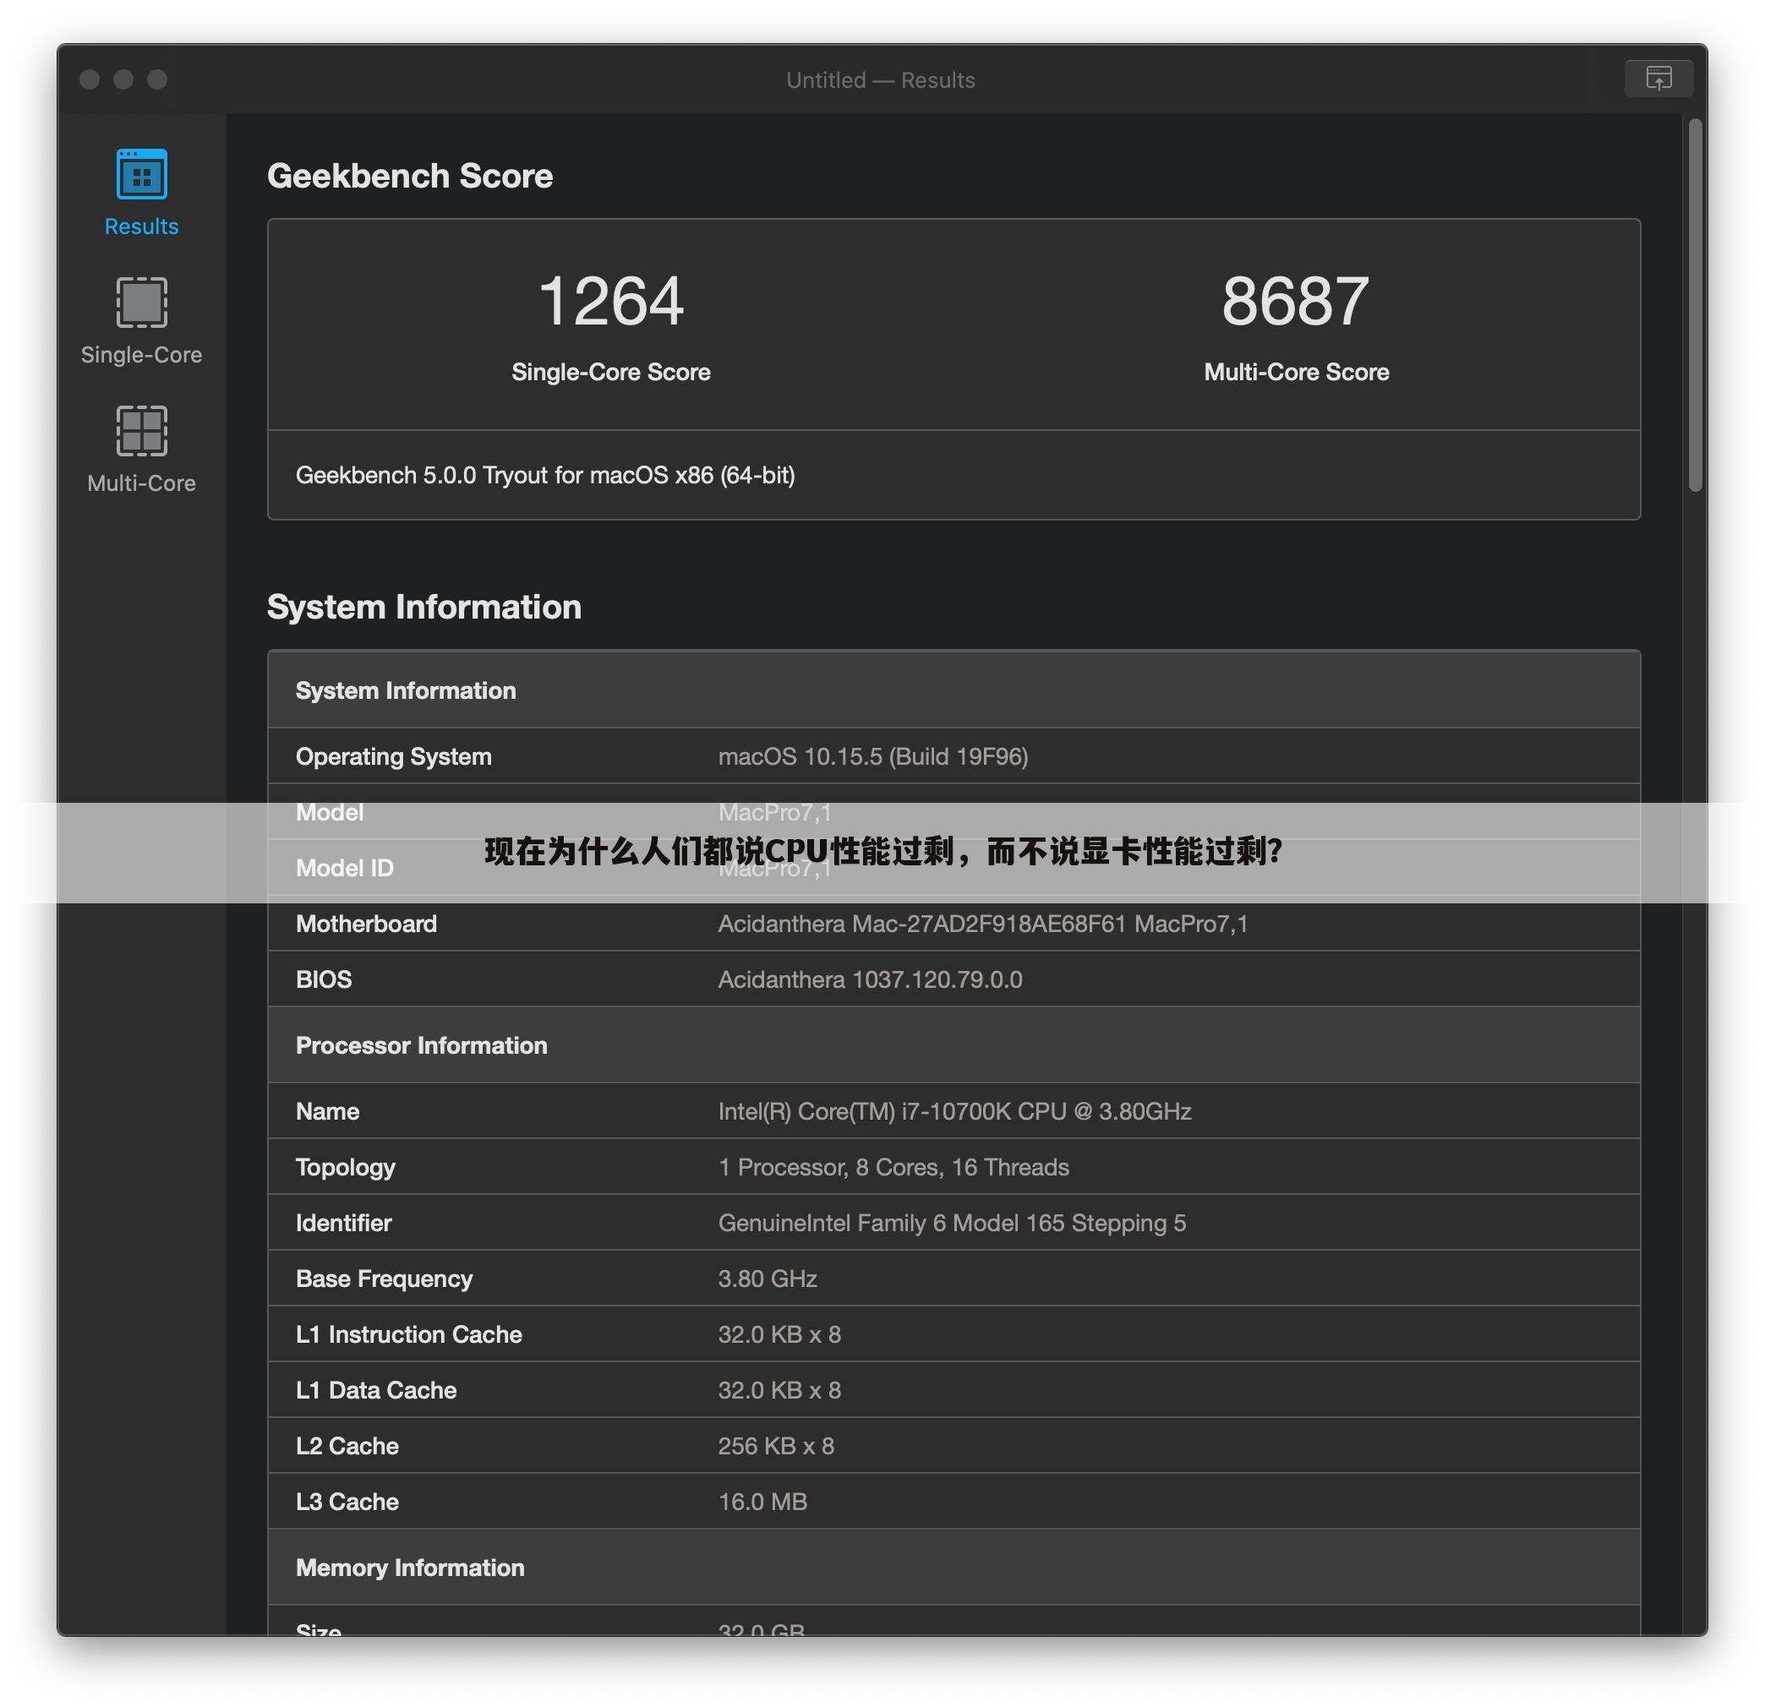Click the Geekbench 5.0.0 Tryout version text
Image resolution: width=1765 pixels, height=1707 pixels.
coord(545,476)
